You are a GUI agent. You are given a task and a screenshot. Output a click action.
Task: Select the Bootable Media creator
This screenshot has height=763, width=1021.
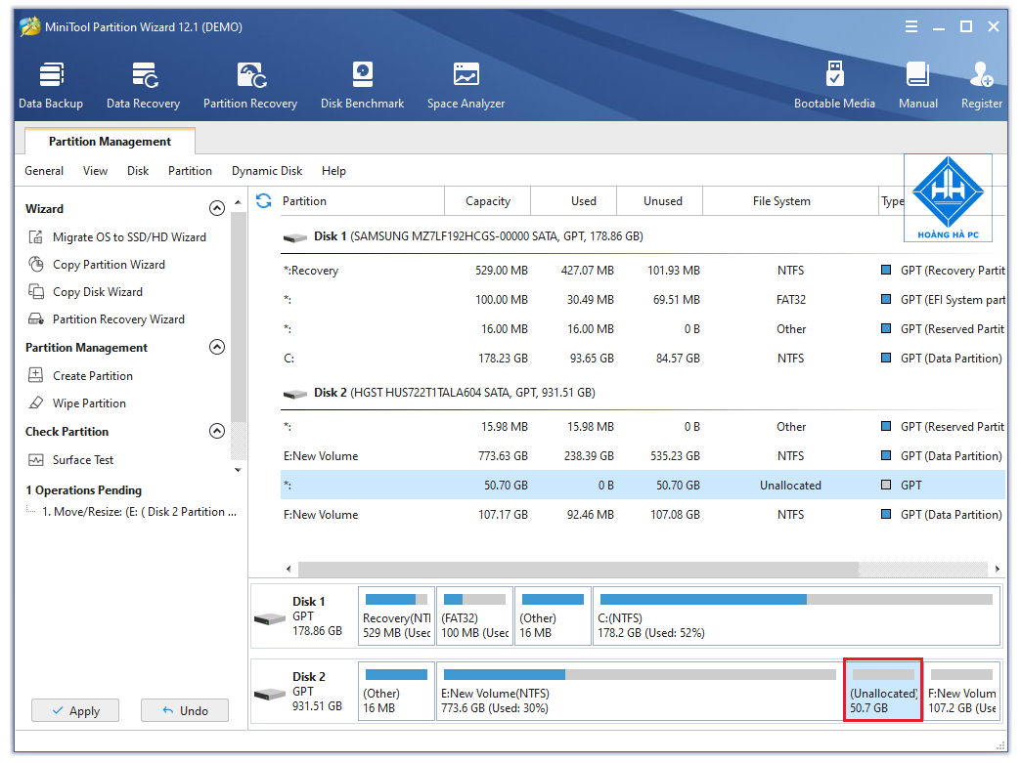click(x=835, y=83)
